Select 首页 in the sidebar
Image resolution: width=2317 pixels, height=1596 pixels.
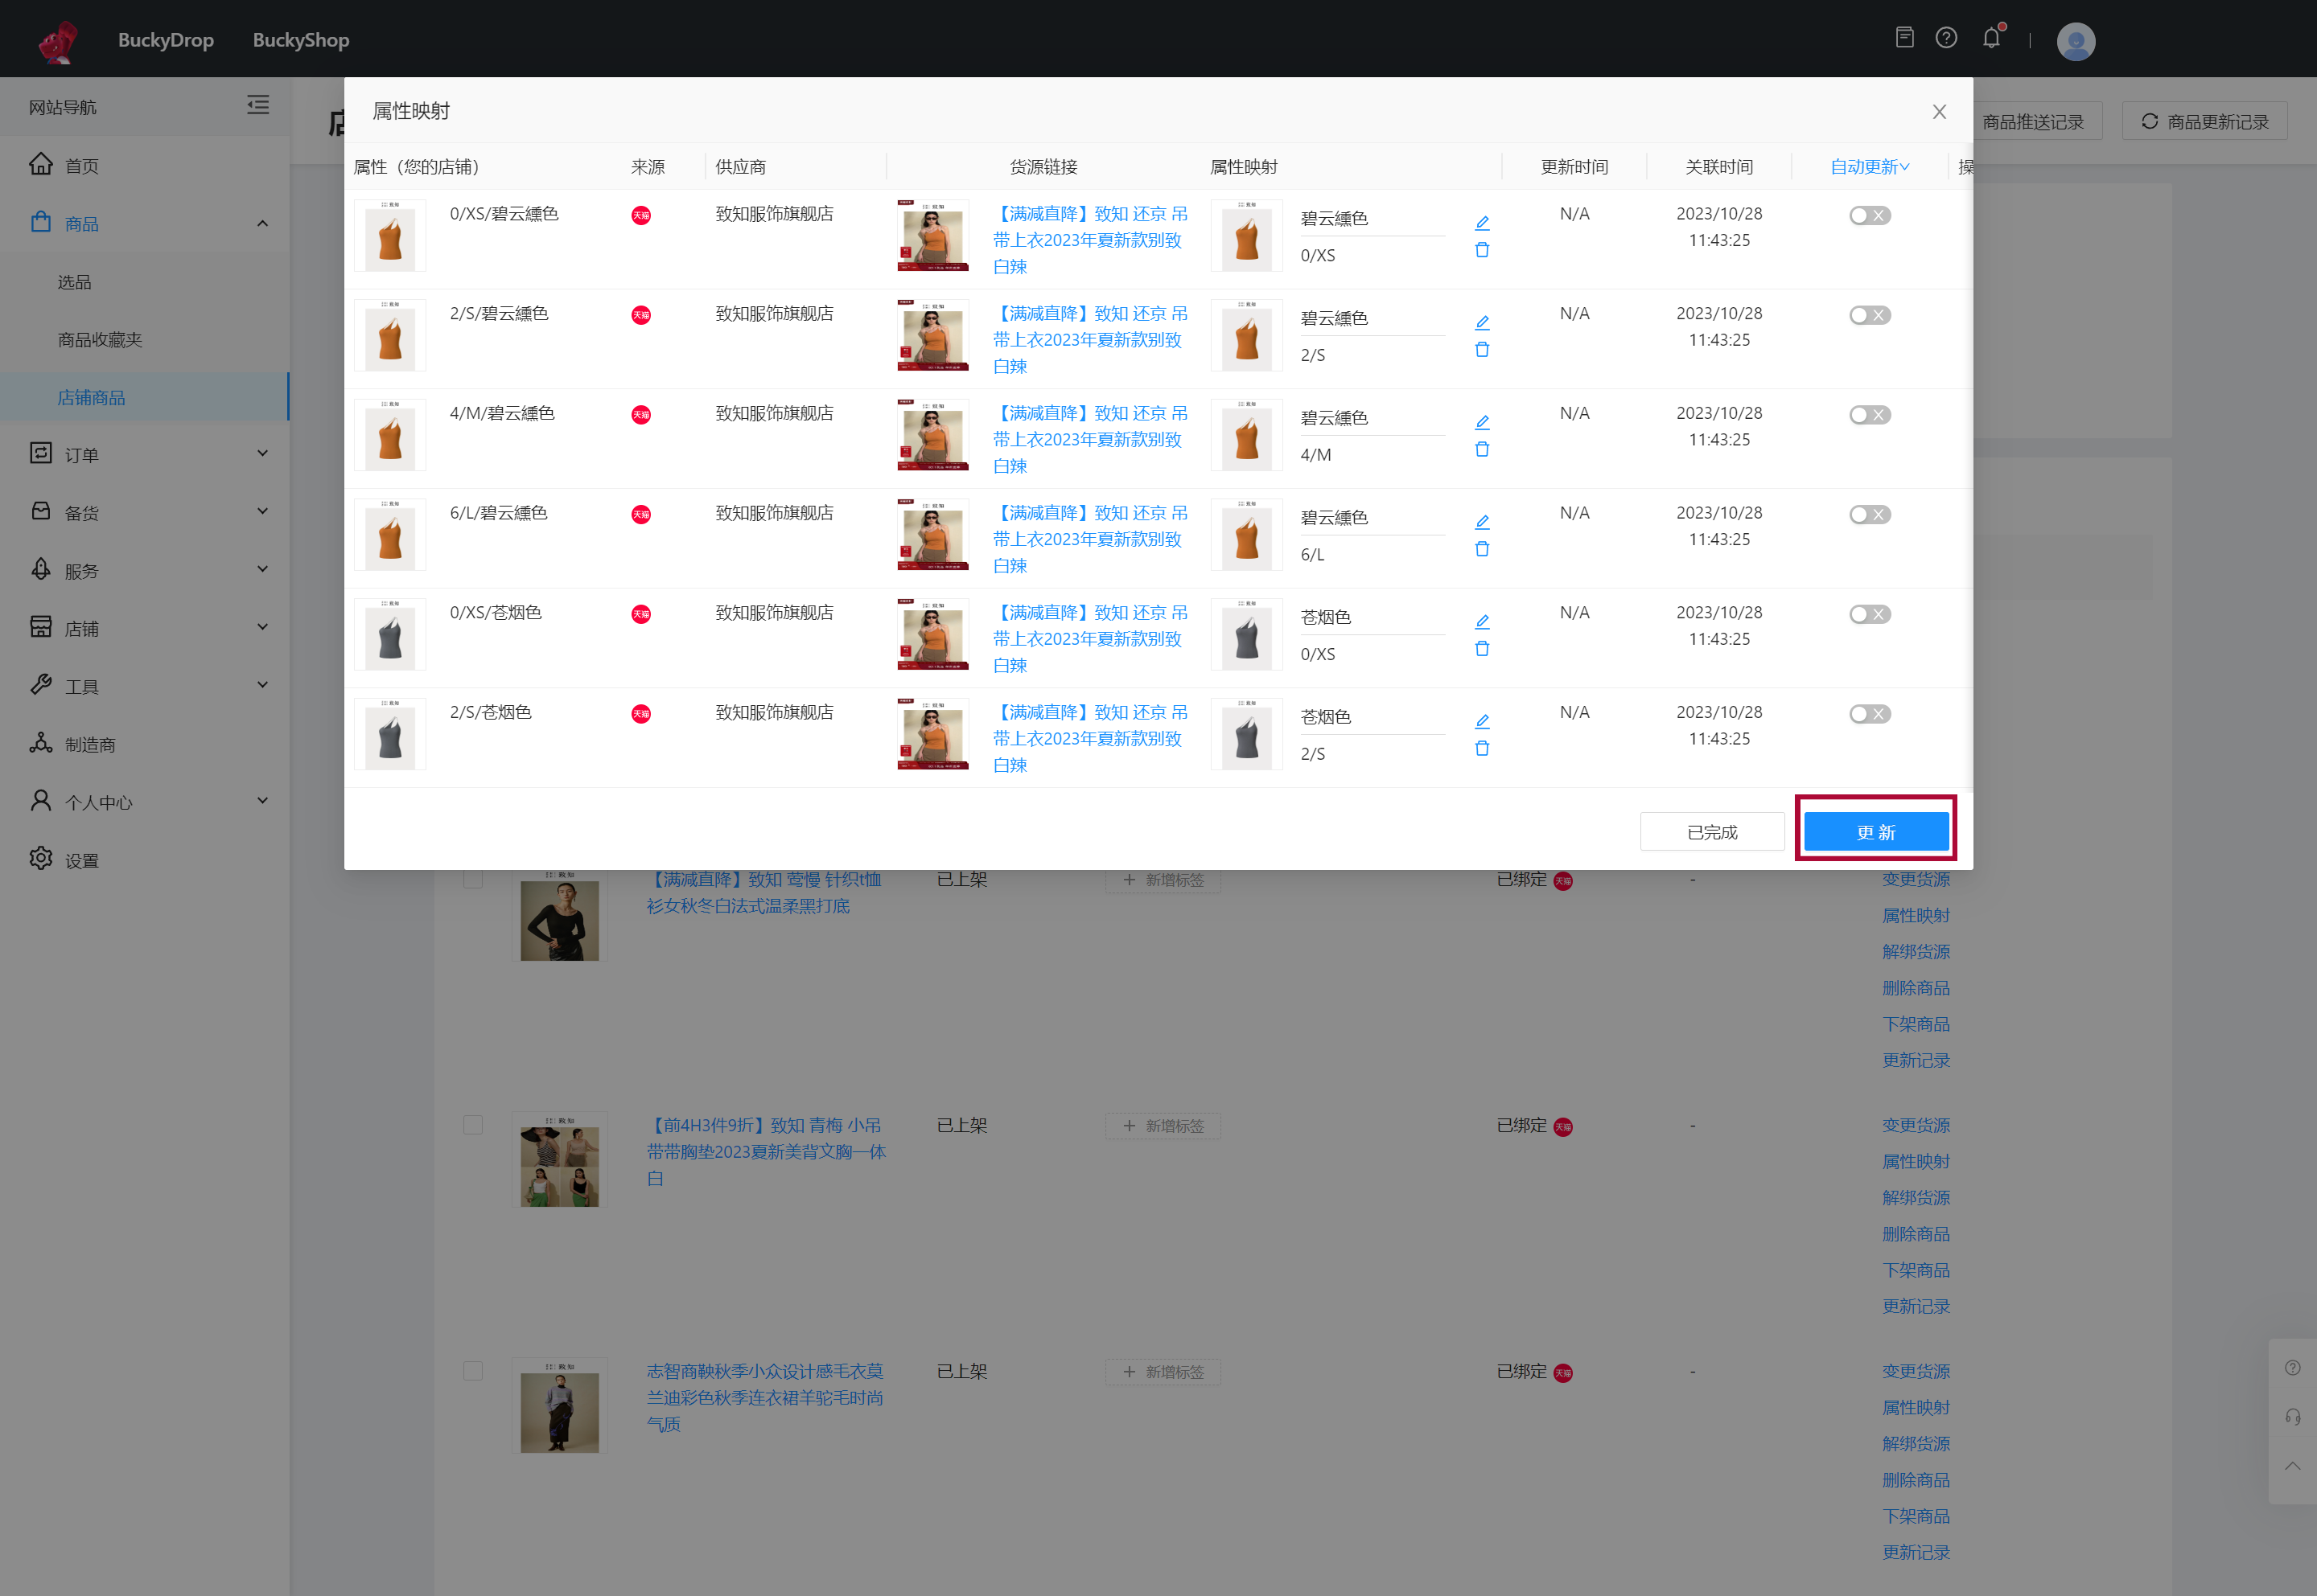[x=82, y=166]
